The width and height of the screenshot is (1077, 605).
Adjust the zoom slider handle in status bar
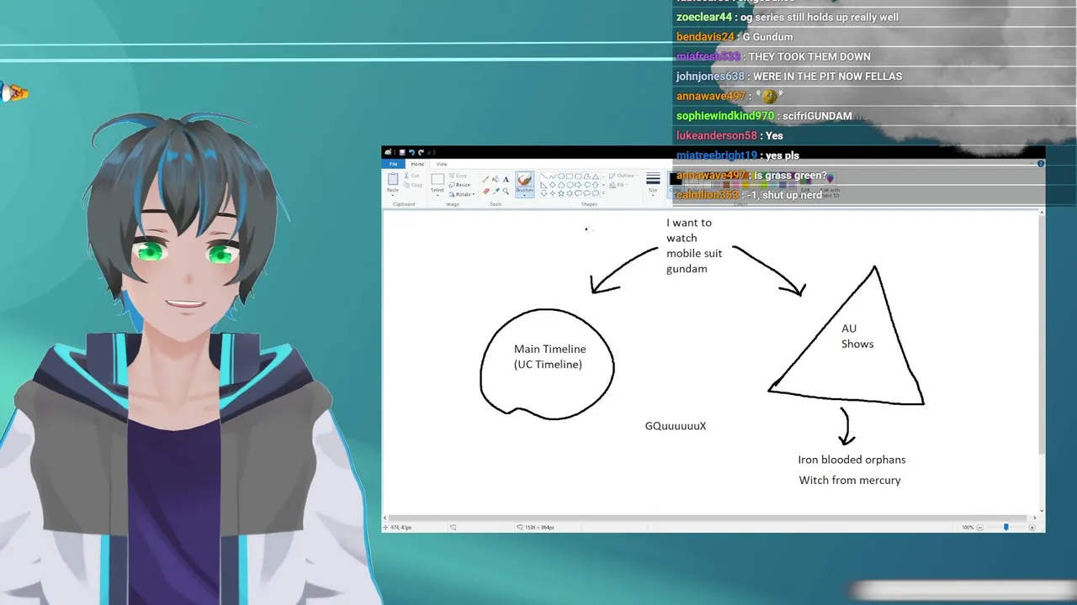tap(1005, 527)
